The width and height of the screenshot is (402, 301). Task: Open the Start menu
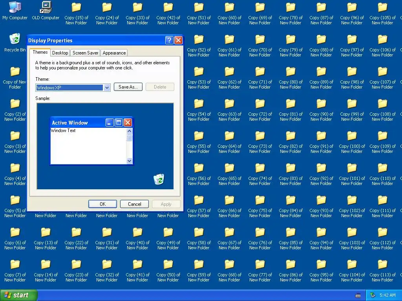pos(19,295)
